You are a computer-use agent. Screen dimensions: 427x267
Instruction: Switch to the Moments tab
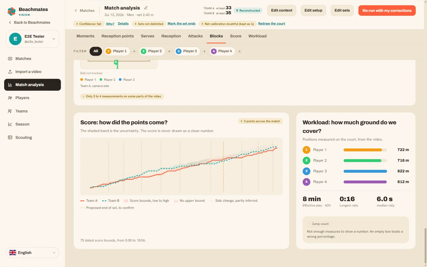click(85, 36)
